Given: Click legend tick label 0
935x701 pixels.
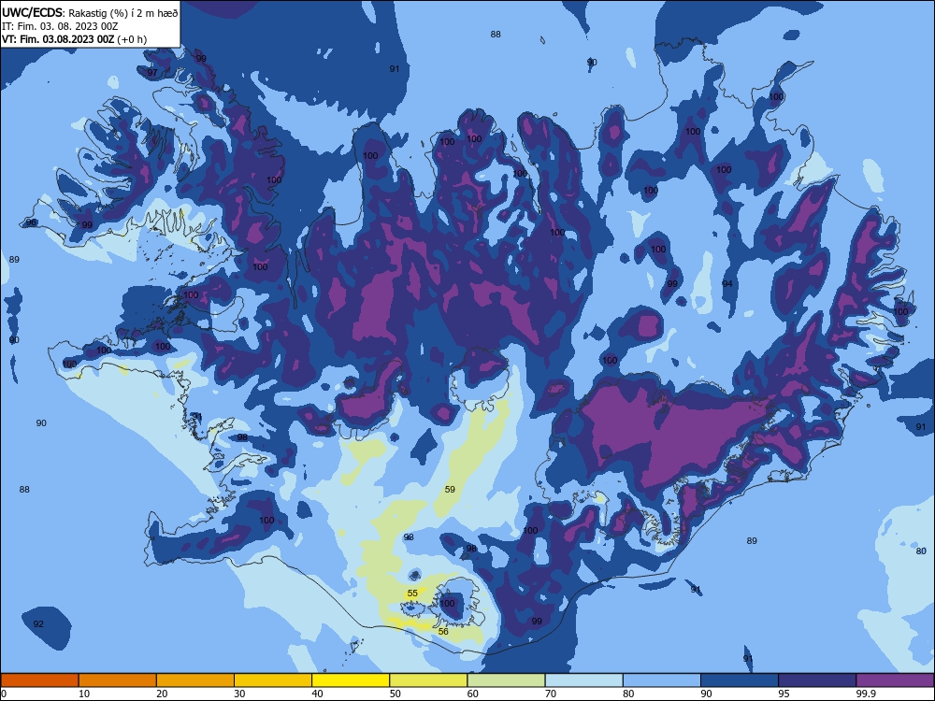Looking at the screenshot, I should (4, 694).
